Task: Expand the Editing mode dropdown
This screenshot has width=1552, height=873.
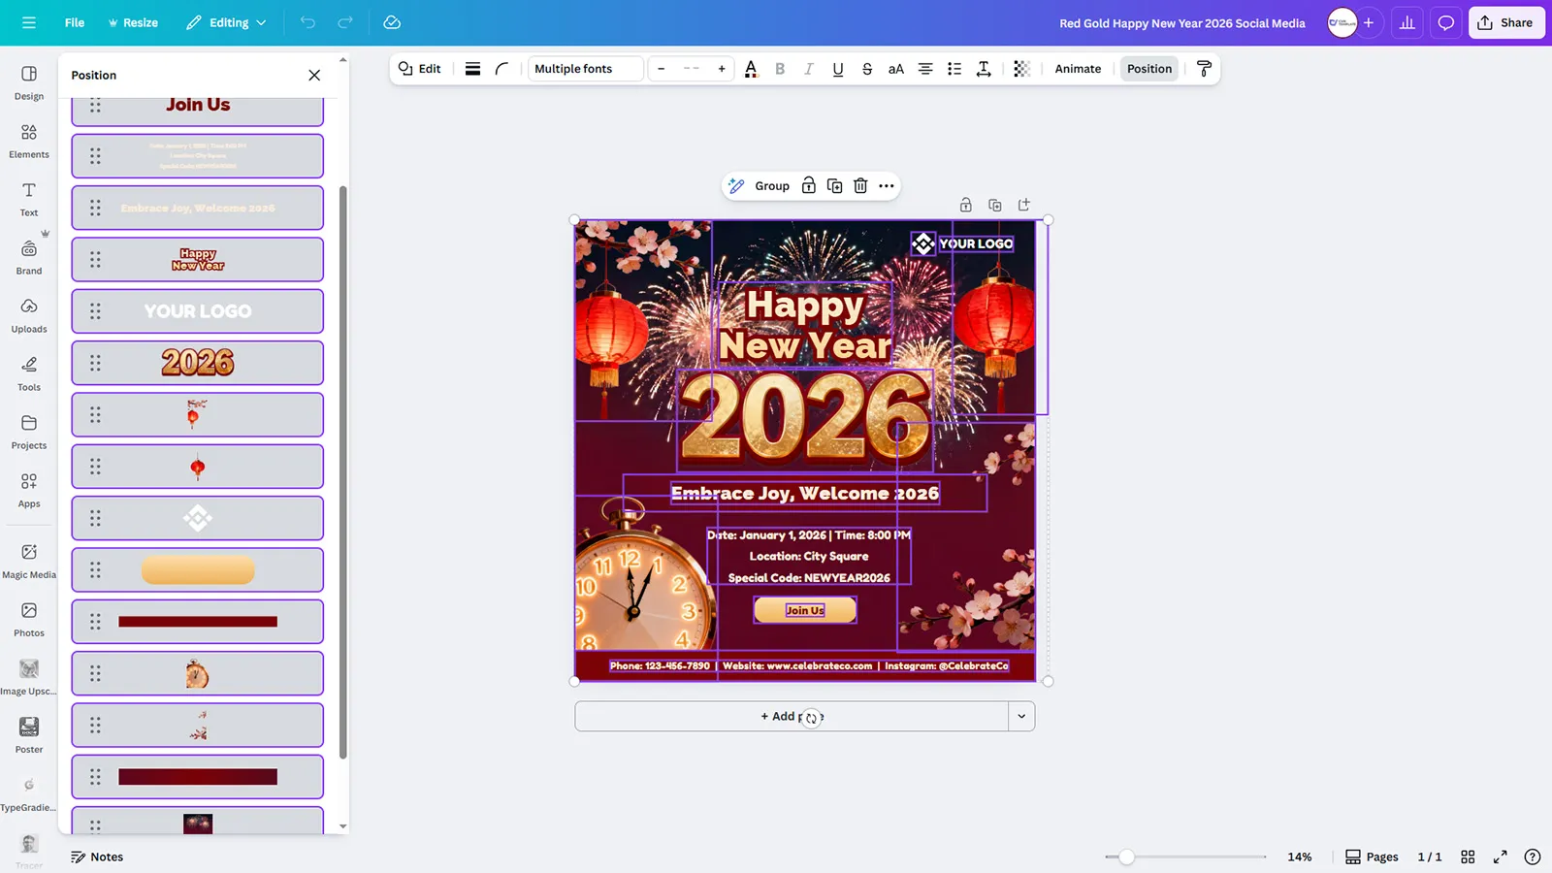Action: 226,23
